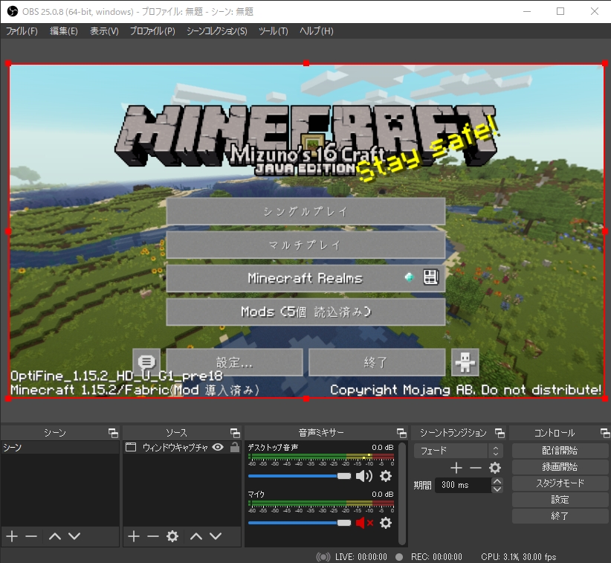The width and height of the screenshot is (611, 563).
Task: Move scene down with arrow
Action: (74, 536)
